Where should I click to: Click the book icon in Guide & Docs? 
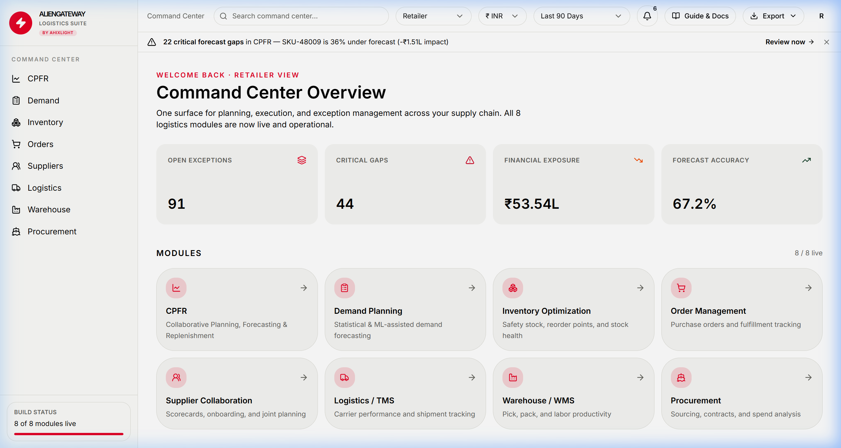[x=676, y=16]
